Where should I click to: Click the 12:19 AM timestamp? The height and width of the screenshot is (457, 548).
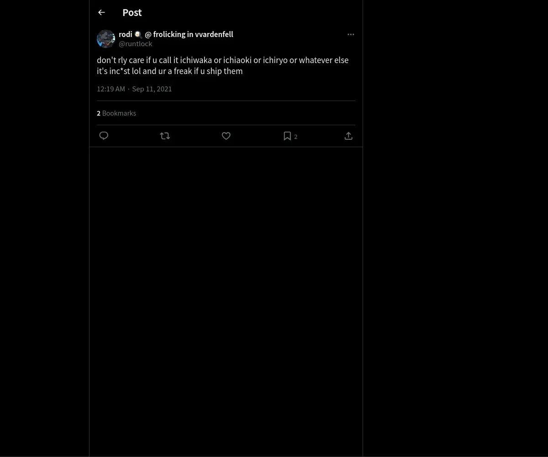click(111, 89)
